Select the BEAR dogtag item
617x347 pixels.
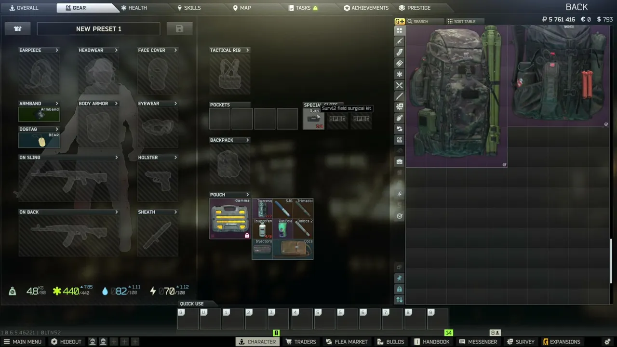point(39,140)
